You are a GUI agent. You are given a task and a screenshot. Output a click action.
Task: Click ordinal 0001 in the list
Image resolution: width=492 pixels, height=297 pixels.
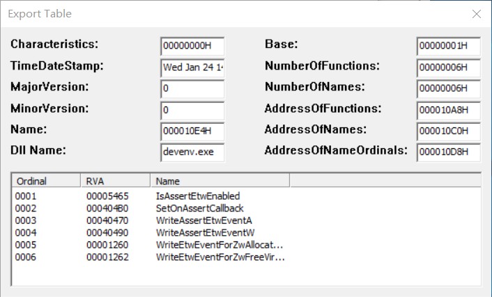pos(26,196)
